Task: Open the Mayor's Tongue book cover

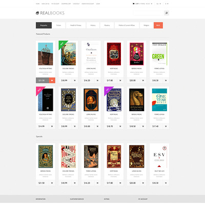Action: (68, 156)
